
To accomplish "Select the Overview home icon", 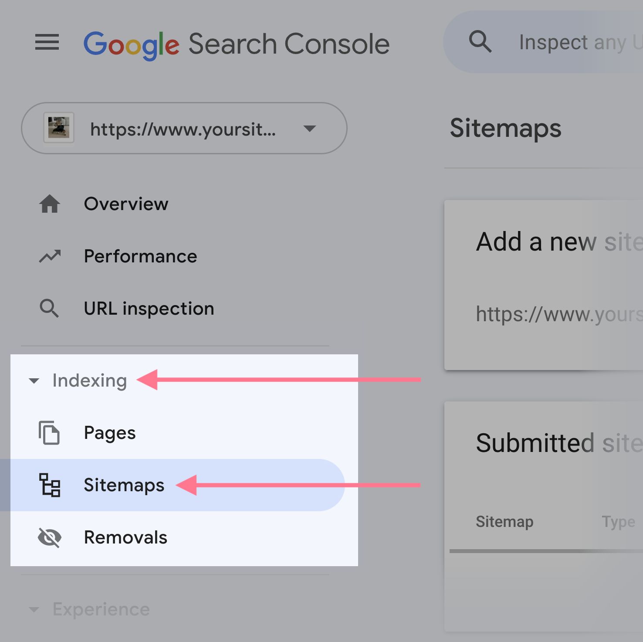I will click(x=50, y=204).
